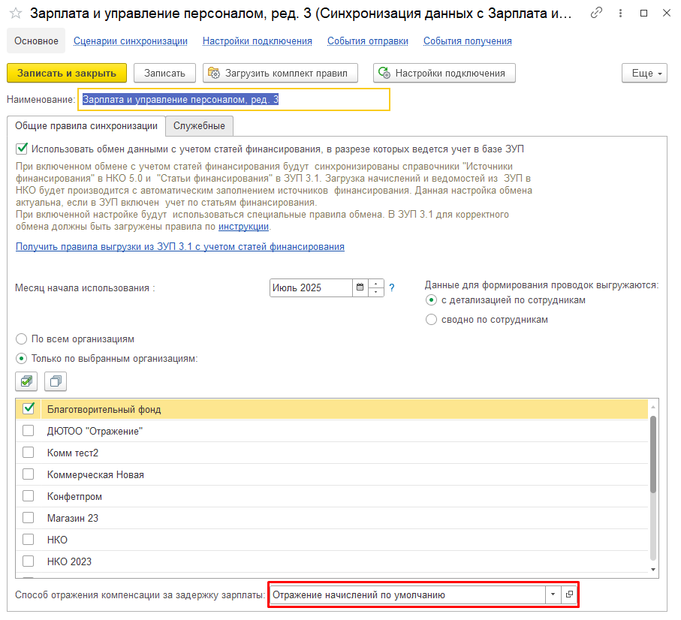Click 'Загрузить комплект правил' button
The width and height of the screenshot is (681, 620).
tap(280, 73)
